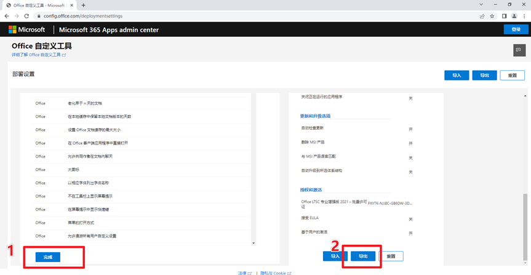Click the top 重置 reset button
Screen dimensions: 531x275
point(512,75)
